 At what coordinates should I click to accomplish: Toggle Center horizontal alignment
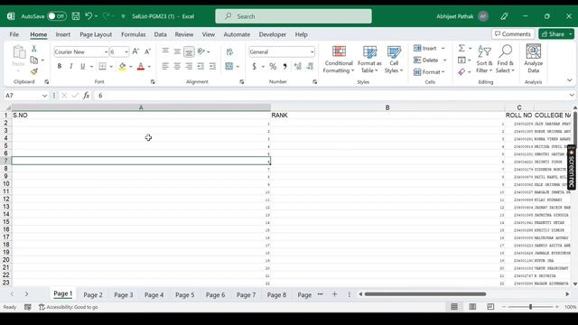point(177,66)
